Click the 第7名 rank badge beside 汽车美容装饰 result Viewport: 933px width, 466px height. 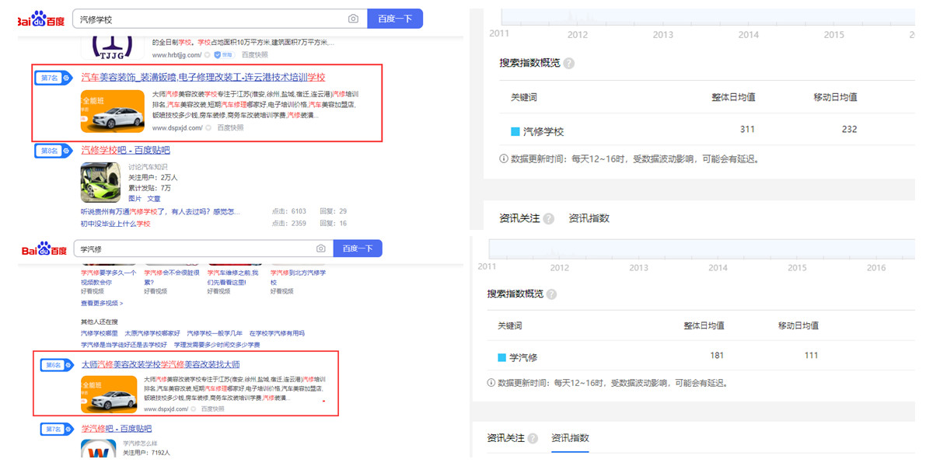54,78
